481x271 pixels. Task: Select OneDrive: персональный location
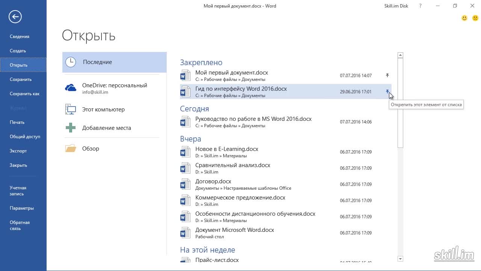[114, 88]
